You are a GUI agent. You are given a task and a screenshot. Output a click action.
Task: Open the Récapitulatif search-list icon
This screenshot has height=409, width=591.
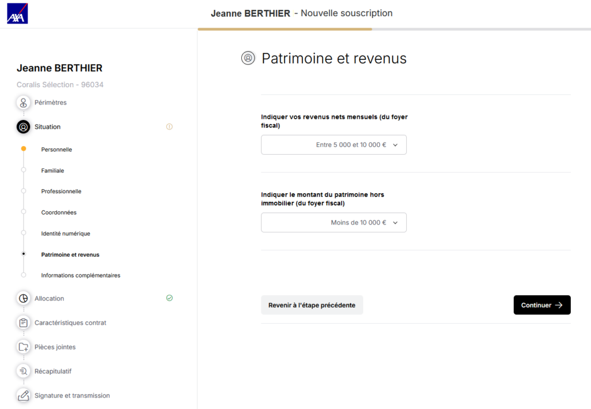point(24,372)
